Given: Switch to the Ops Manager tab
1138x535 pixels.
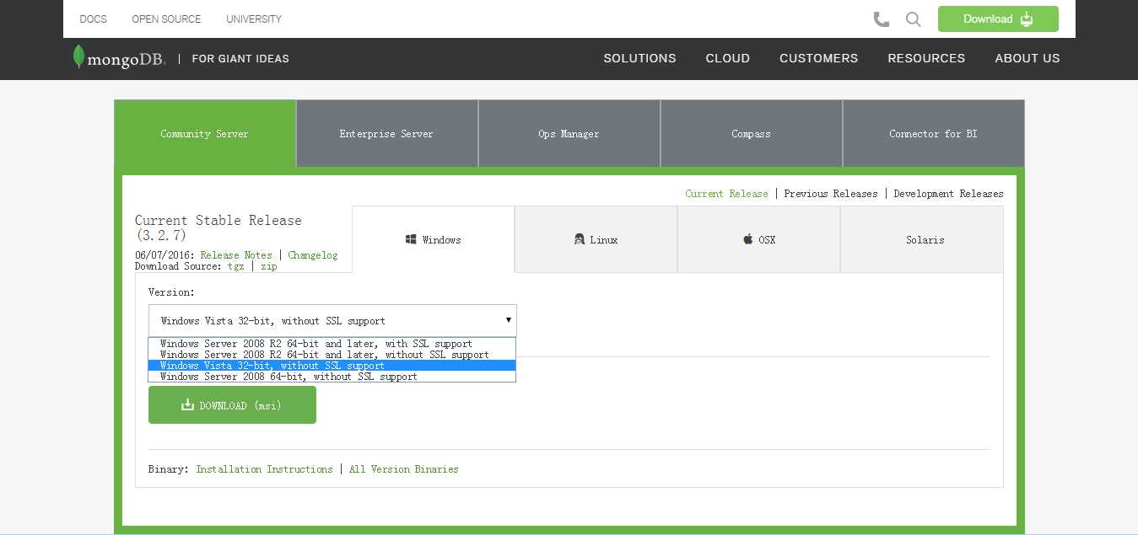Looking at the screenshot, I should (x=569, y=134).
